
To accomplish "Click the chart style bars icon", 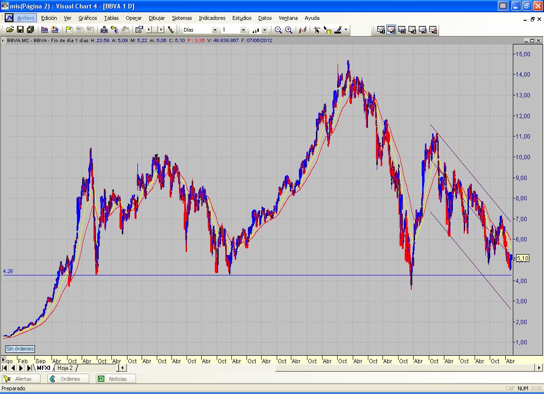I will 255,30.
